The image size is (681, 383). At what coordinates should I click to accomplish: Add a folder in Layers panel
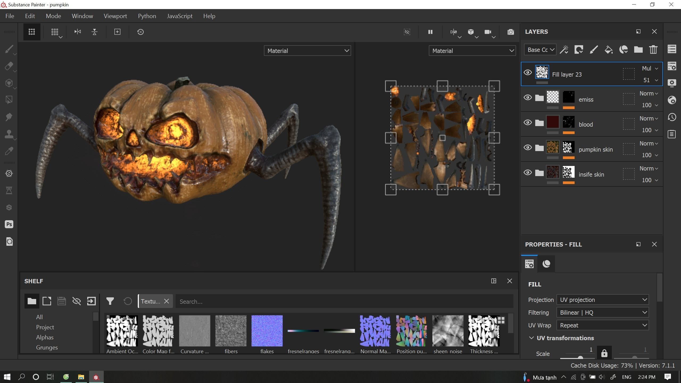click(638, 50)
